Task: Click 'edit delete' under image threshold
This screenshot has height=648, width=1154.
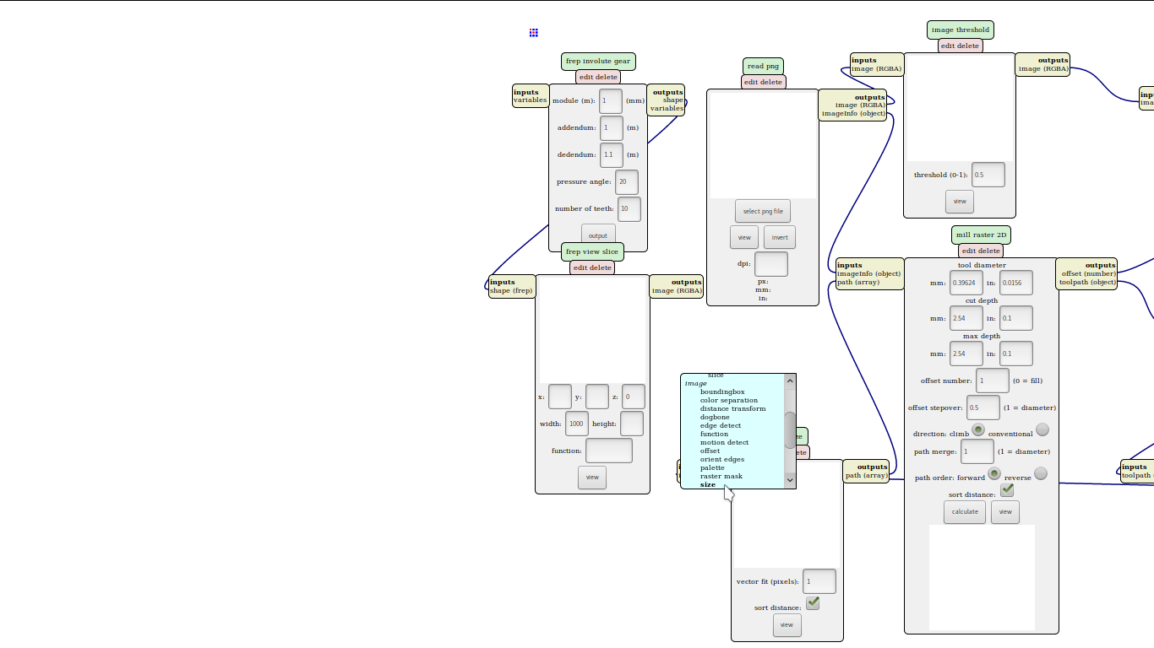Action: pyautogui.click(x=960, y=46)
